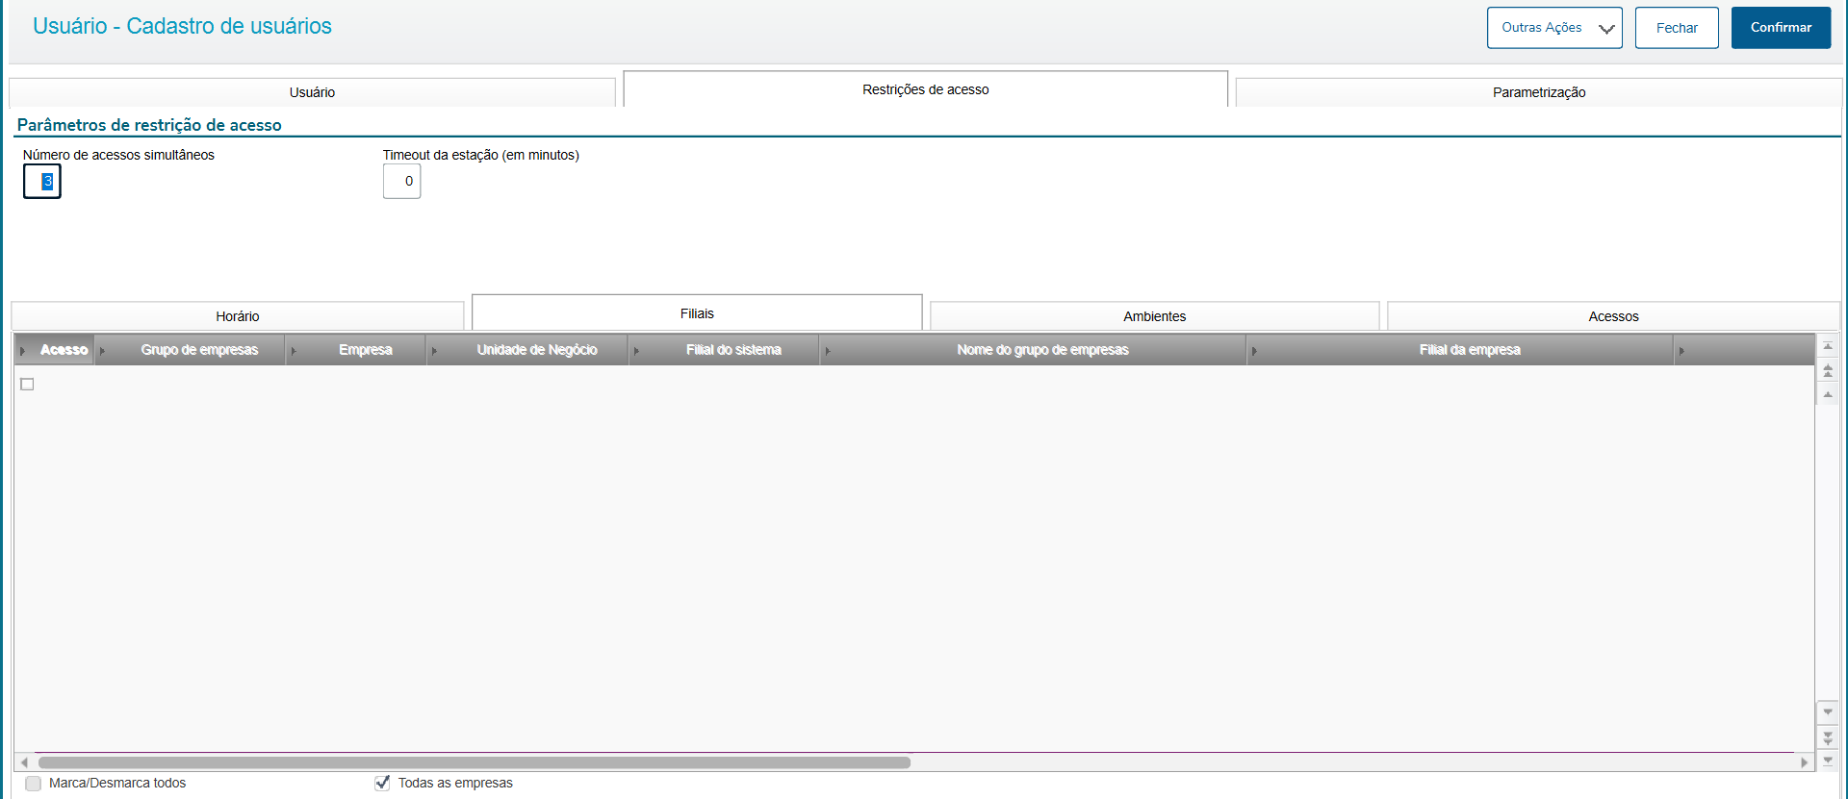Click the arrow before the Empresa header
1848x799 pixels.
point(295,351)
